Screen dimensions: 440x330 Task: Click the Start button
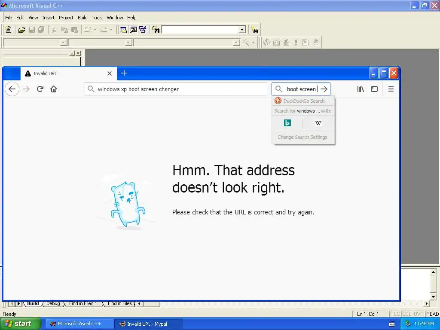[21, 324]
